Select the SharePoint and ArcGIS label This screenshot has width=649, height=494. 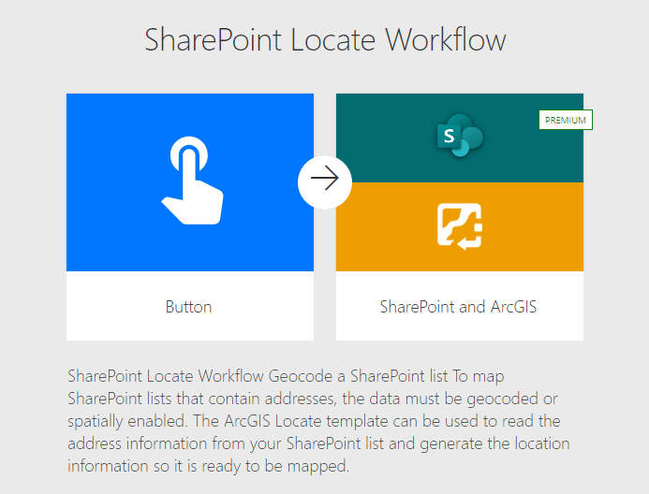point(458,307)
